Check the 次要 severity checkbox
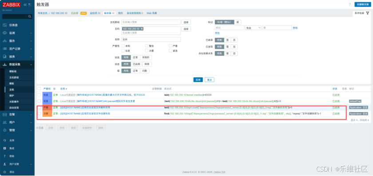Viewport: 373px width, 176px height. (x=147, y=51)
